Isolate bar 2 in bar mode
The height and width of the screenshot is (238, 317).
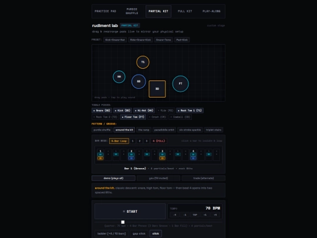[140, 141]
